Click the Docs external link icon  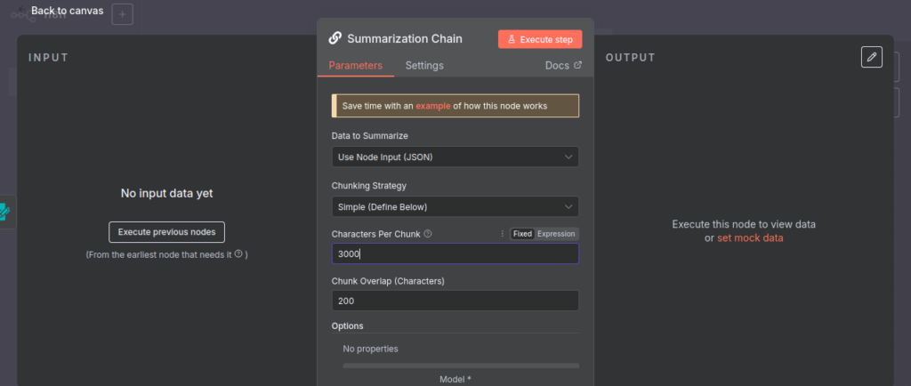[x=577, y=65]
